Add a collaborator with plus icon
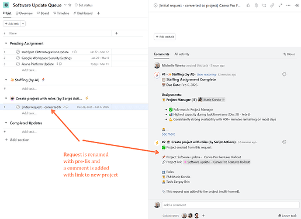Image resolution: width=301 pixels, height=219 pixels. click(x=203, y=215)
